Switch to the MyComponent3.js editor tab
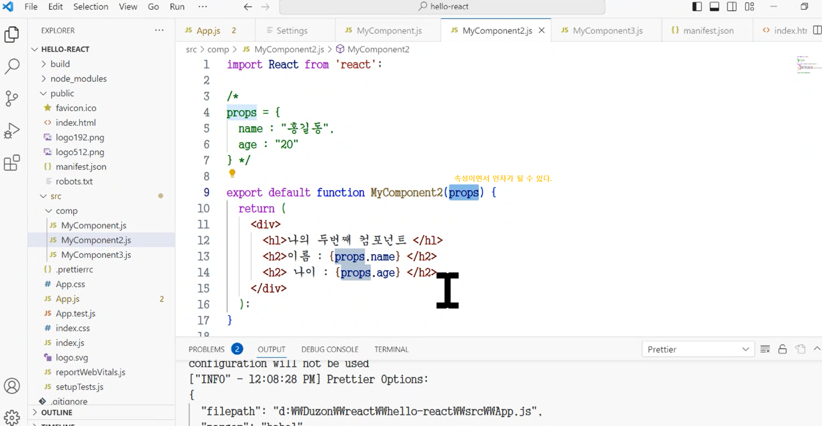The height and width of the screenshot is (426, 822). coord(606,30)
